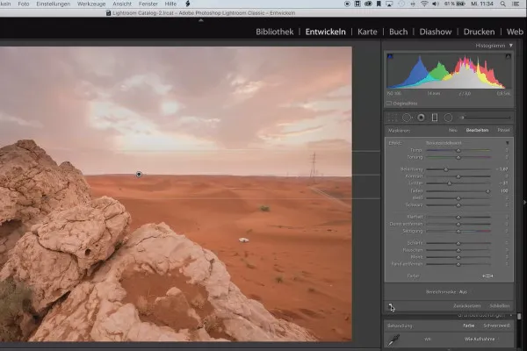Screen dimensions: 527x351
Task: Open the Einstellungen menu
Action: pos(53,4)
